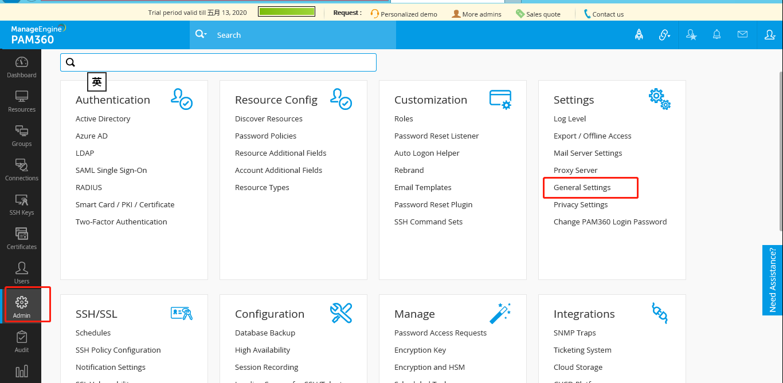Screen dimensions: 783x383
Task: Open Log Level settings
Action: [x=570, y=119]
